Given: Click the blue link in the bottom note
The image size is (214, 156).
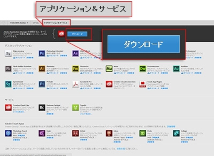Looking at the screenshot, I should (x=121, y=149).
